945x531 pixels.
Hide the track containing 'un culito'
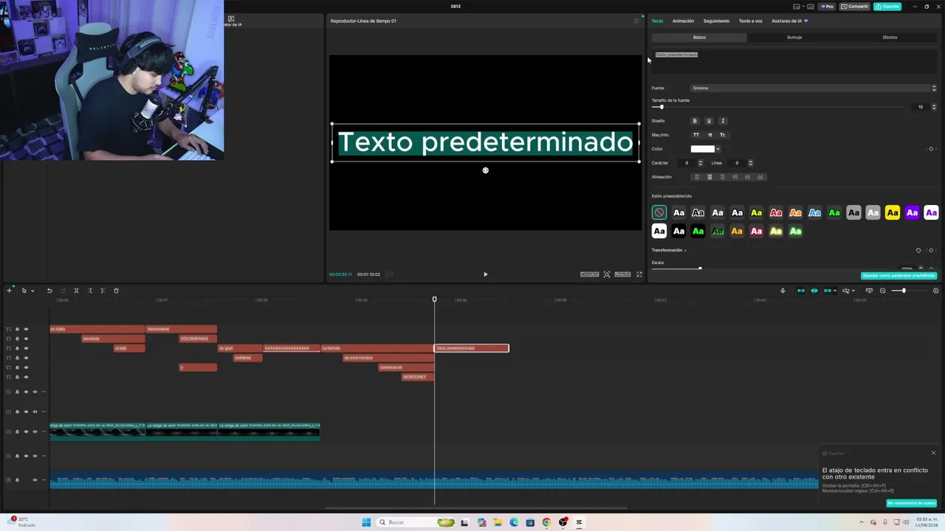point(26,329)
